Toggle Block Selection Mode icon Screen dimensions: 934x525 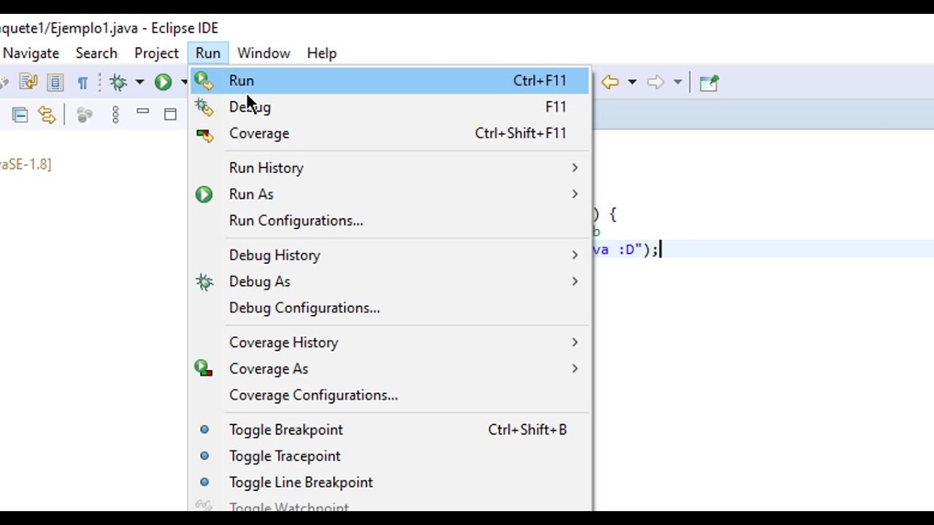tap(55, 82)
